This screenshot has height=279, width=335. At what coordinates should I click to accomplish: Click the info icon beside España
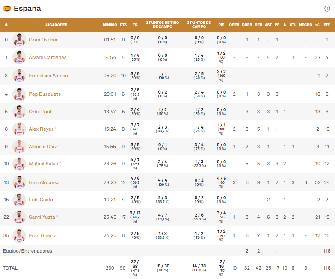pos(327,9)
